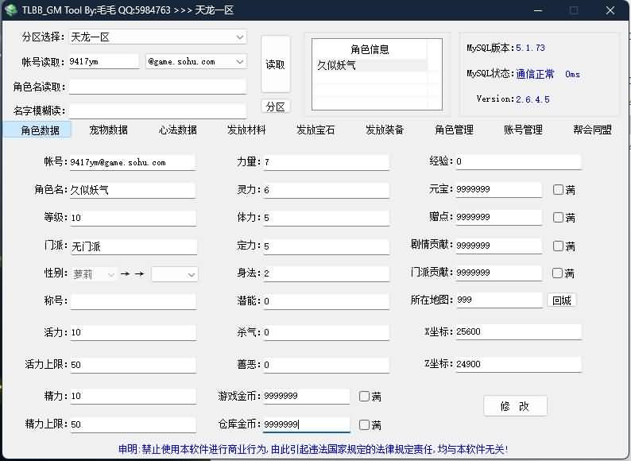The width and height of the screenshot is (631, 461).
Task: Focus the 精力 input field
Action: click(134, 397)
